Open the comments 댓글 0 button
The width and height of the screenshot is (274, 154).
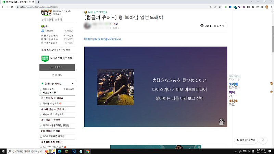click(x=206, y=26)
